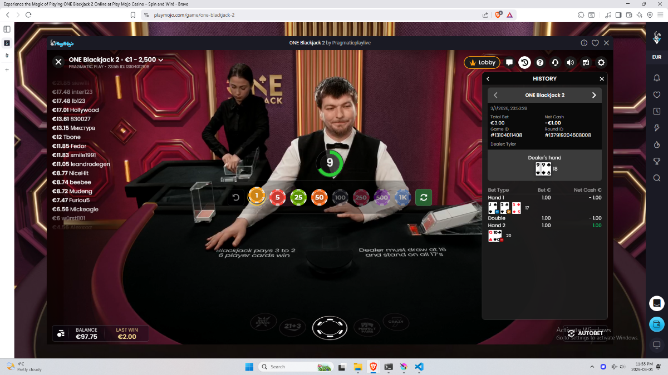Select the 21+3 side bet spot
This screenshot has height=375, width=668.
pos(295,327)
